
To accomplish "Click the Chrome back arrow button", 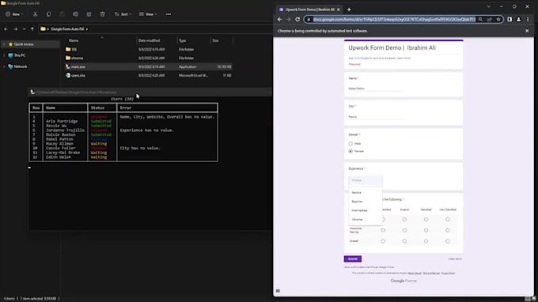I will 279,20.
